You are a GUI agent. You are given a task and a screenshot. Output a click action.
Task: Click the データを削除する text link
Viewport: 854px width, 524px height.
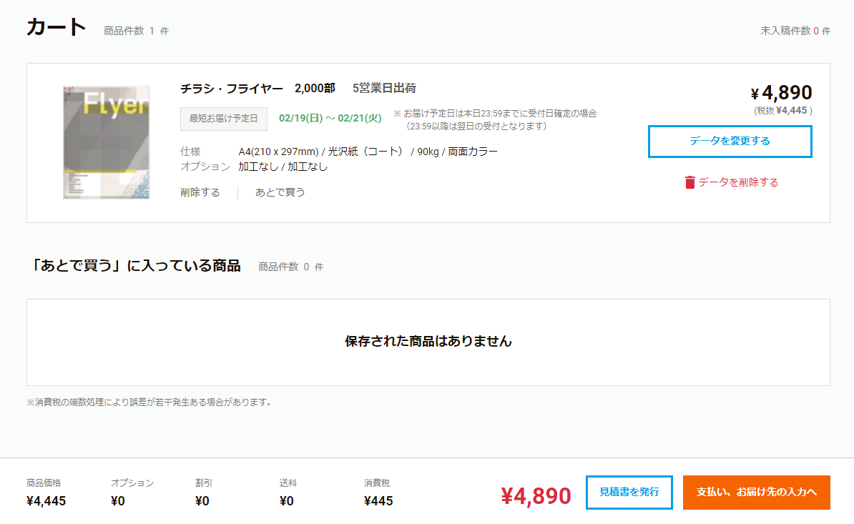pos(738,182)
